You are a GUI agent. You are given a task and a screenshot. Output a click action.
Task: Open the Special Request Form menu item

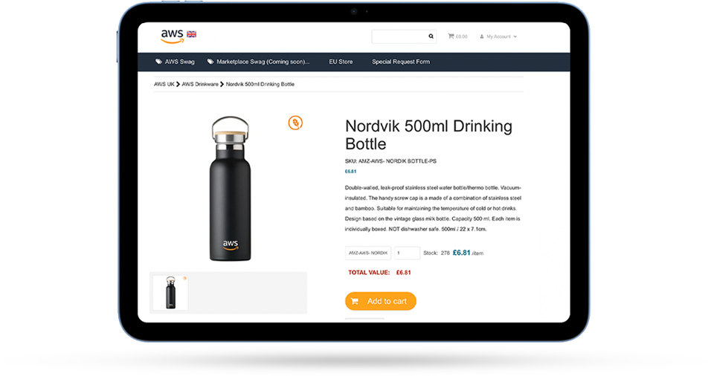point(401,62)
